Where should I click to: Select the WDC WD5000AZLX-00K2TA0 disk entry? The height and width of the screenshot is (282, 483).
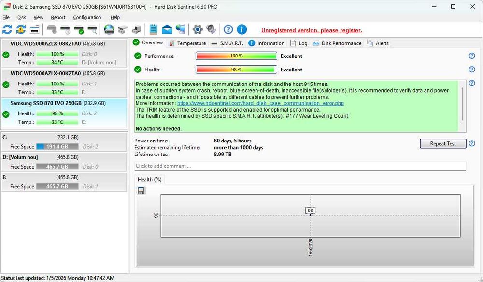(64, 83)
